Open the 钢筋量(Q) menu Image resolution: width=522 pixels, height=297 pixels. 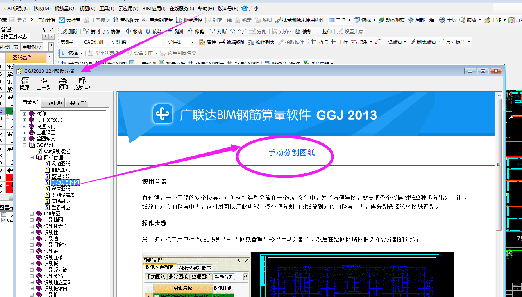65,8
